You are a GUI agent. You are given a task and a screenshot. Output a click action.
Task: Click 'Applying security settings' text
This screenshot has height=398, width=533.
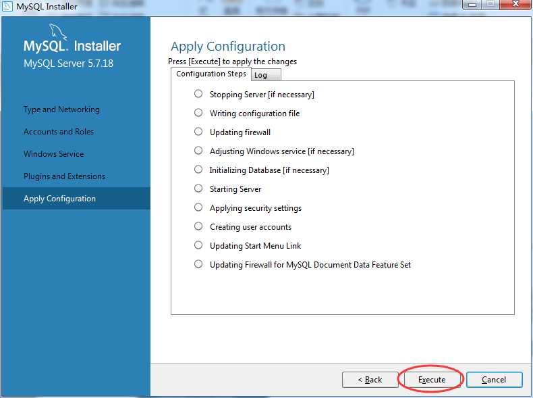point(256,208)
